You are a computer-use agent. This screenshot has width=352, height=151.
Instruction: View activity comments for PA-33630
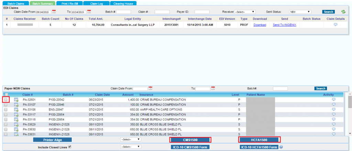pyautogui.click(x=333, y=129)
